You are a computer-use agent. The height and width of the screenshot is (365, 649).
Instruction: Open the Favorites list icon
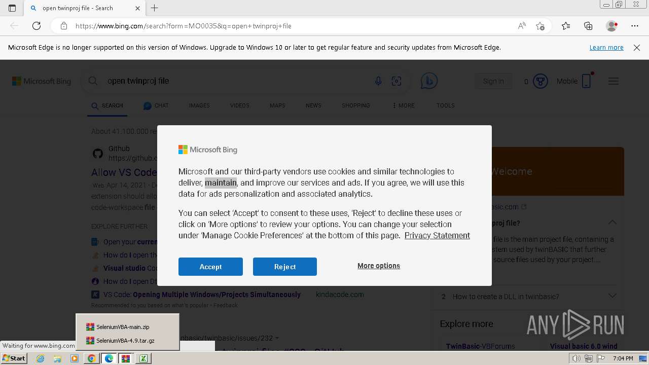coord(566,26)
